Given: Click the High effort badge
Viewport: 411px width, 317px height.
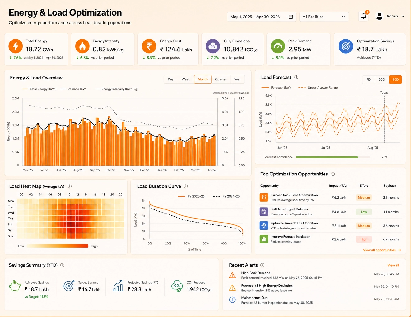Looking at the screenshot, I should pos(364,239).
